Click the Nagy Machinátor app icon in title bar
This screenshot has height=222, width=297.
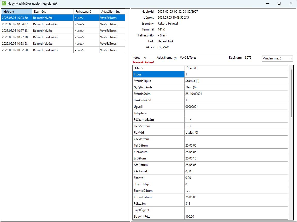(x=4, y=4)
